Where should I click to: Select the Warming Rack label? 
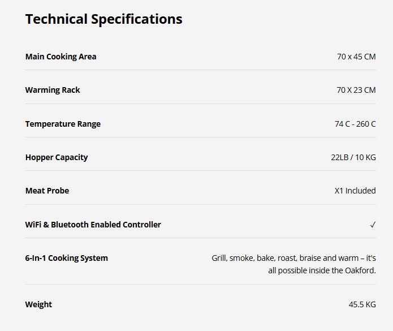coord(53,90)
